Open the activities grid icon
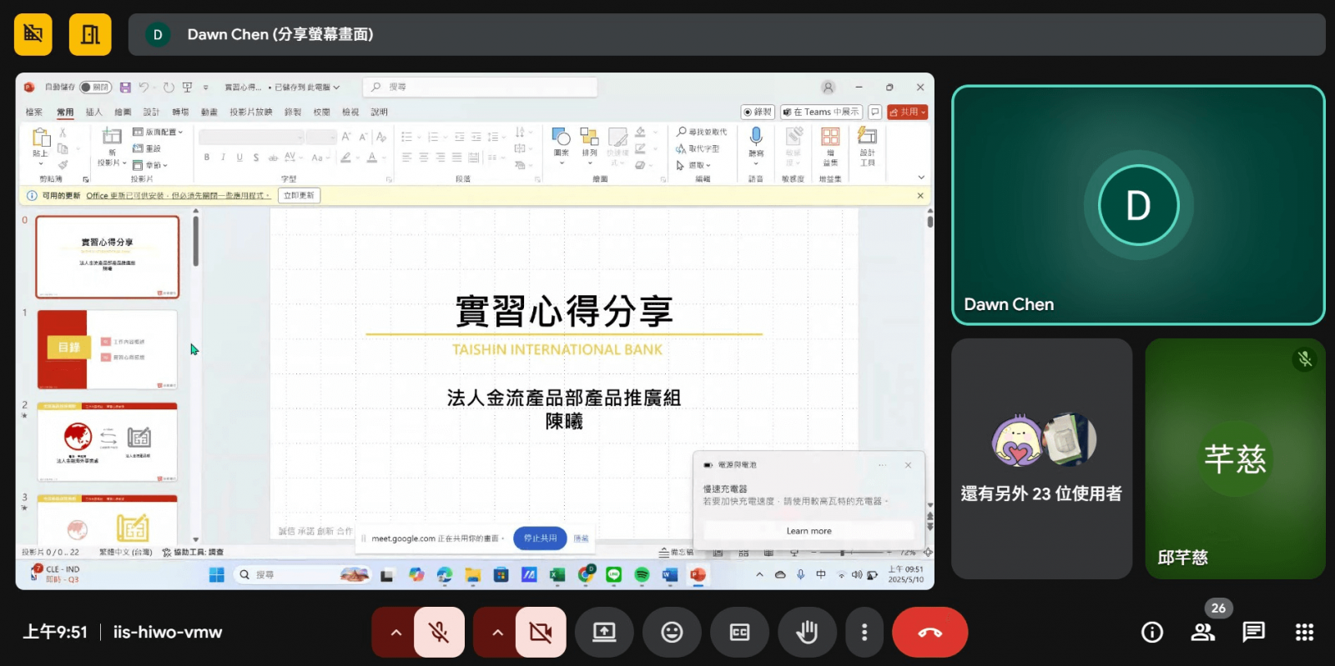The width and height of the screenshot is (1335, 666). (1304, 633)
